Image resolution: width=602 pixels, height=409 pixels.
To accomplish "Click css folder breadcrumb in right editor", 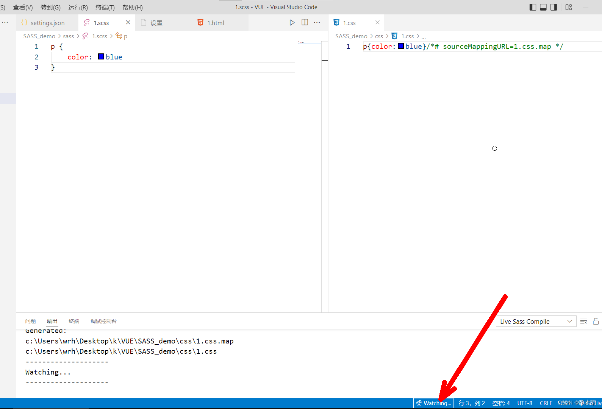I will 379,36.
